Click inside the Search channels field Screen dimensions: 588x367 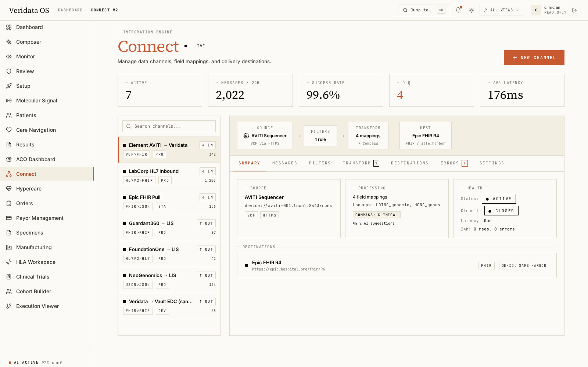click(x=169, y=126)
